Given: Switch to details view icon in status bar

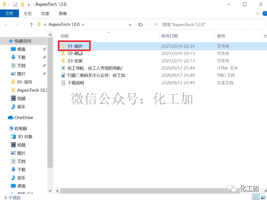Looking at the screenshot, I should click(x=255, y=197).
